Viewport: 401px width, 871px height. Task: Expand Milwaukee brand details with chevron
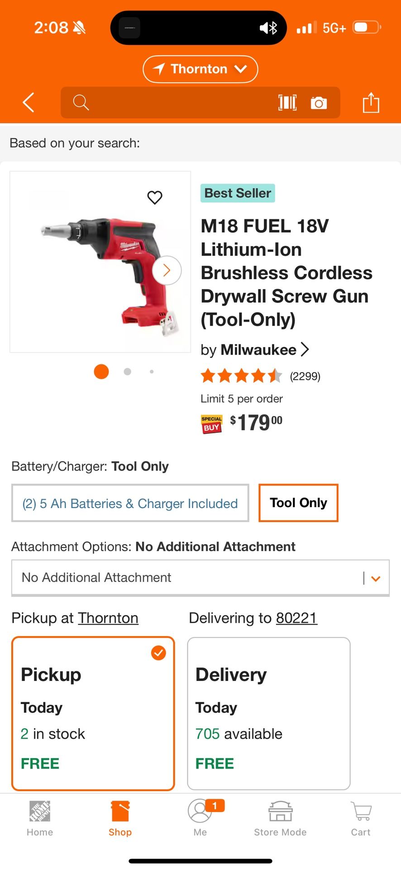point(305,349)
